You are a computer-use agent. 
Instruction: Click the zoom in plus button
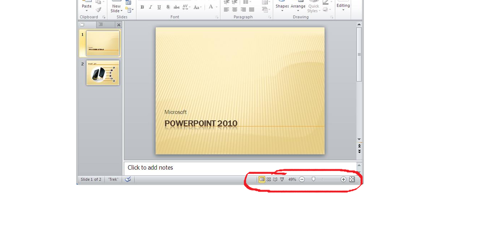pos(344,180)
